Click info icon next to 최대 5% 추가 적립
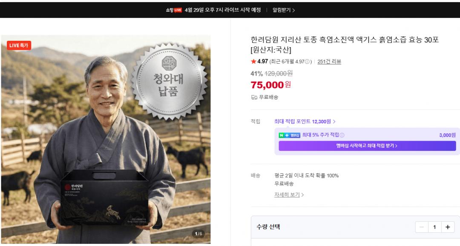Viewport: 460px width, 246px height. point(342,135)
